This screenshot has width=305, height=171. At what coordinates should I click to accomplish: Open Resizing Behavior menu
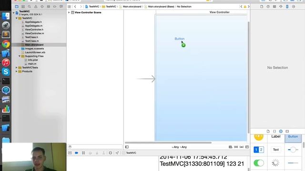tap(247, 147)
